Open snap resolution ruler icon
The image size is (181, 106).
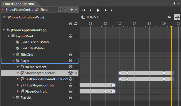pyautogui.click(x=169, y=17)
